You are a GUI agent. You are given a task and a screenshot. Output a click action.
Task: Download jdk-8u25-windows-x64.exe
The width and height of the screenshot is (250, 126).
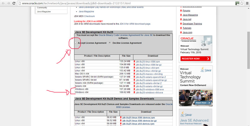click(x=149, y=92)
